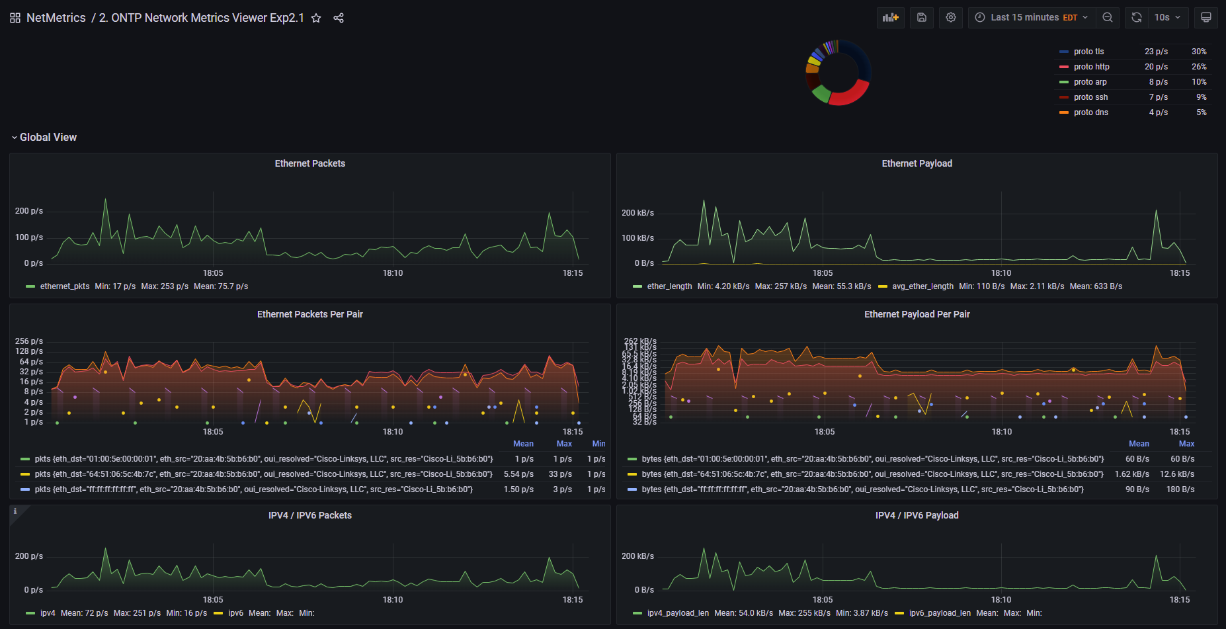Open Ethernet Payload Per Pair panel menu
This screenshot has height=629, width=1226.
(x=917, y=314)
